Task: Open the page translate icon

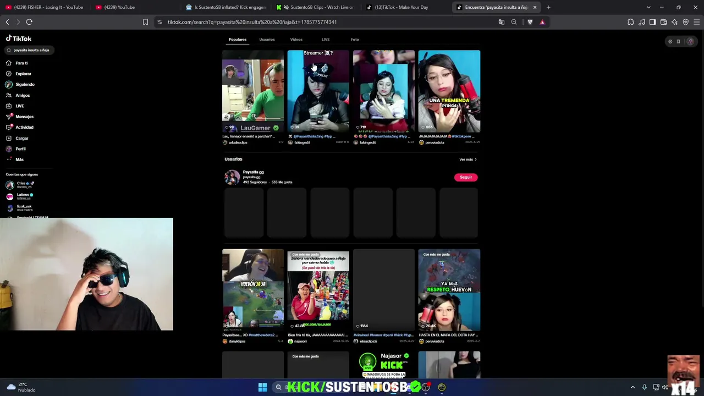Action: (501, 22)
